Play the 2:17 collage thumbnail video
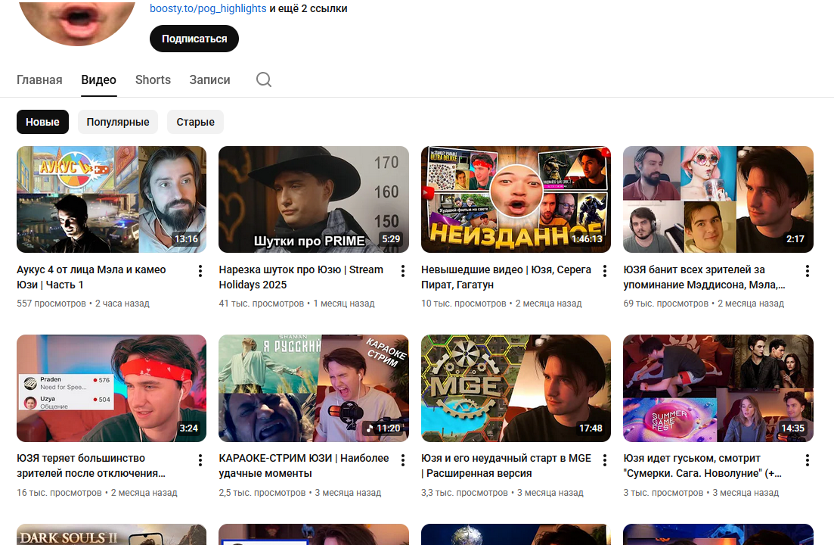The height and width of the screenshot is (545, 834). coord(718,200)
